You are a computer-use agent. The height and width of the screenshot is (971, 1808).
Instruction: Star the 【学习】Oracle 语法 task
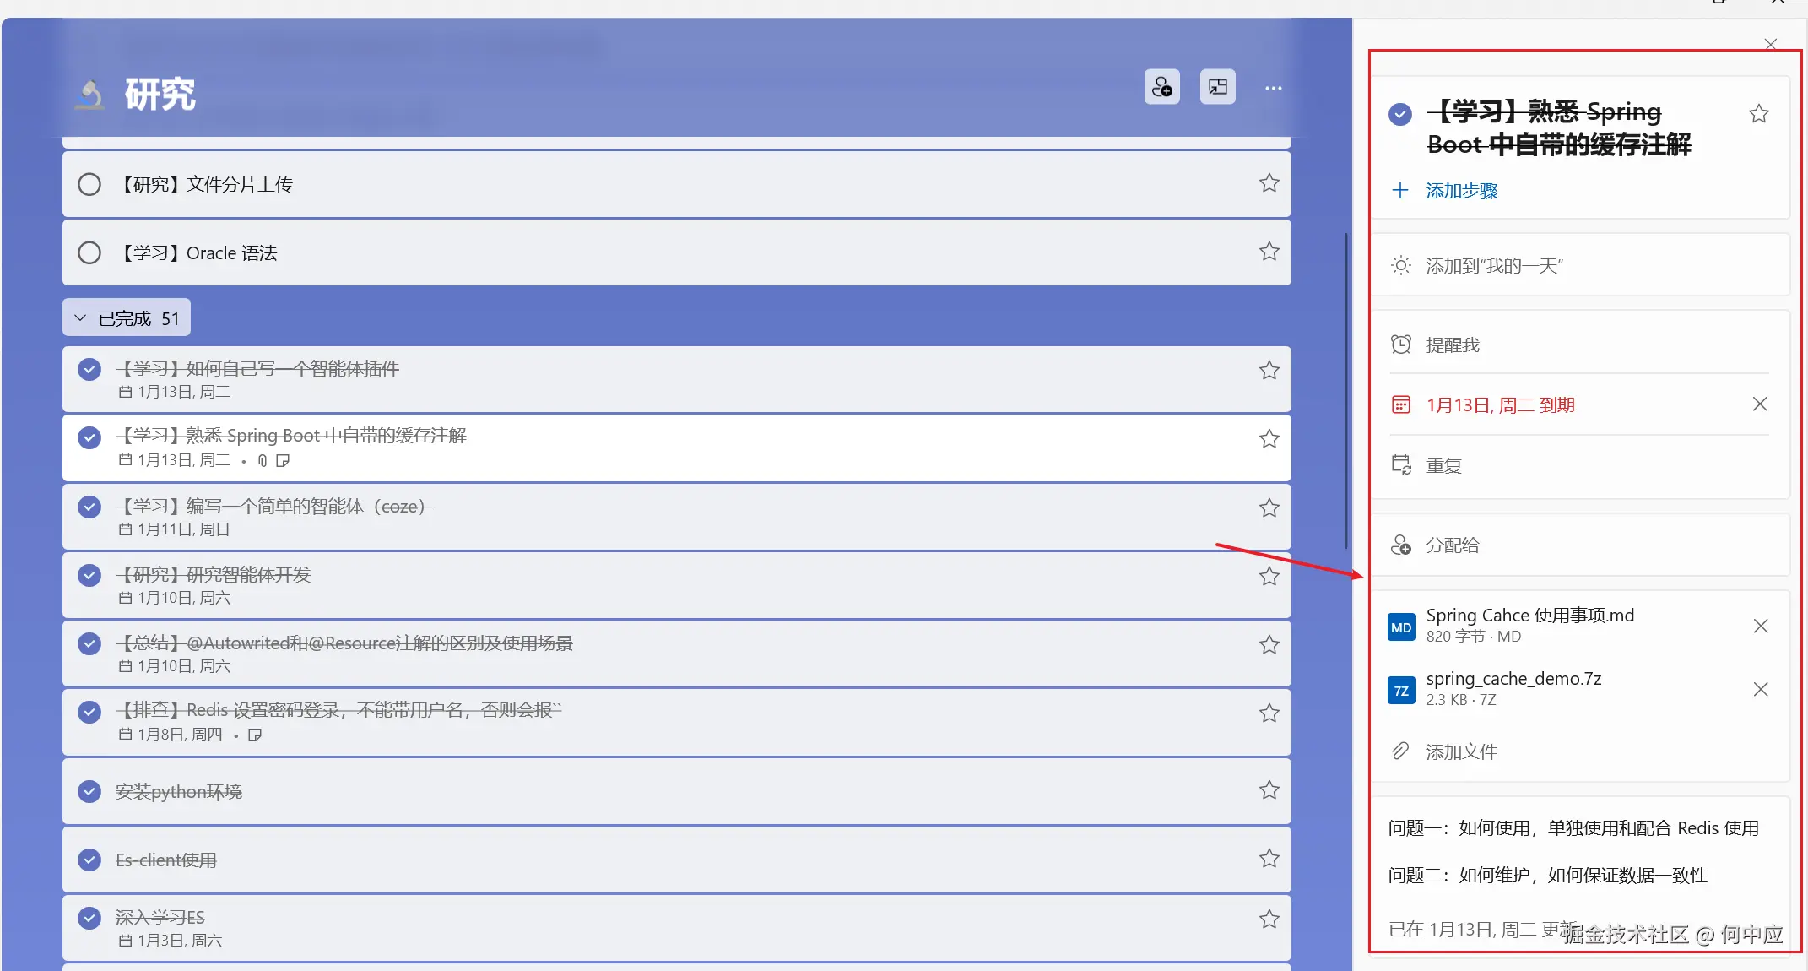pos(1269,252)
